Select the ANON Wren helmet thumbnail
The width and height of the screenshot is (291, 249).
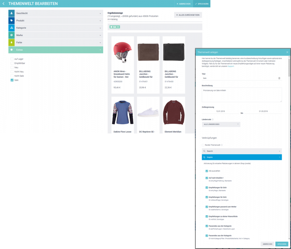(123, 52)
